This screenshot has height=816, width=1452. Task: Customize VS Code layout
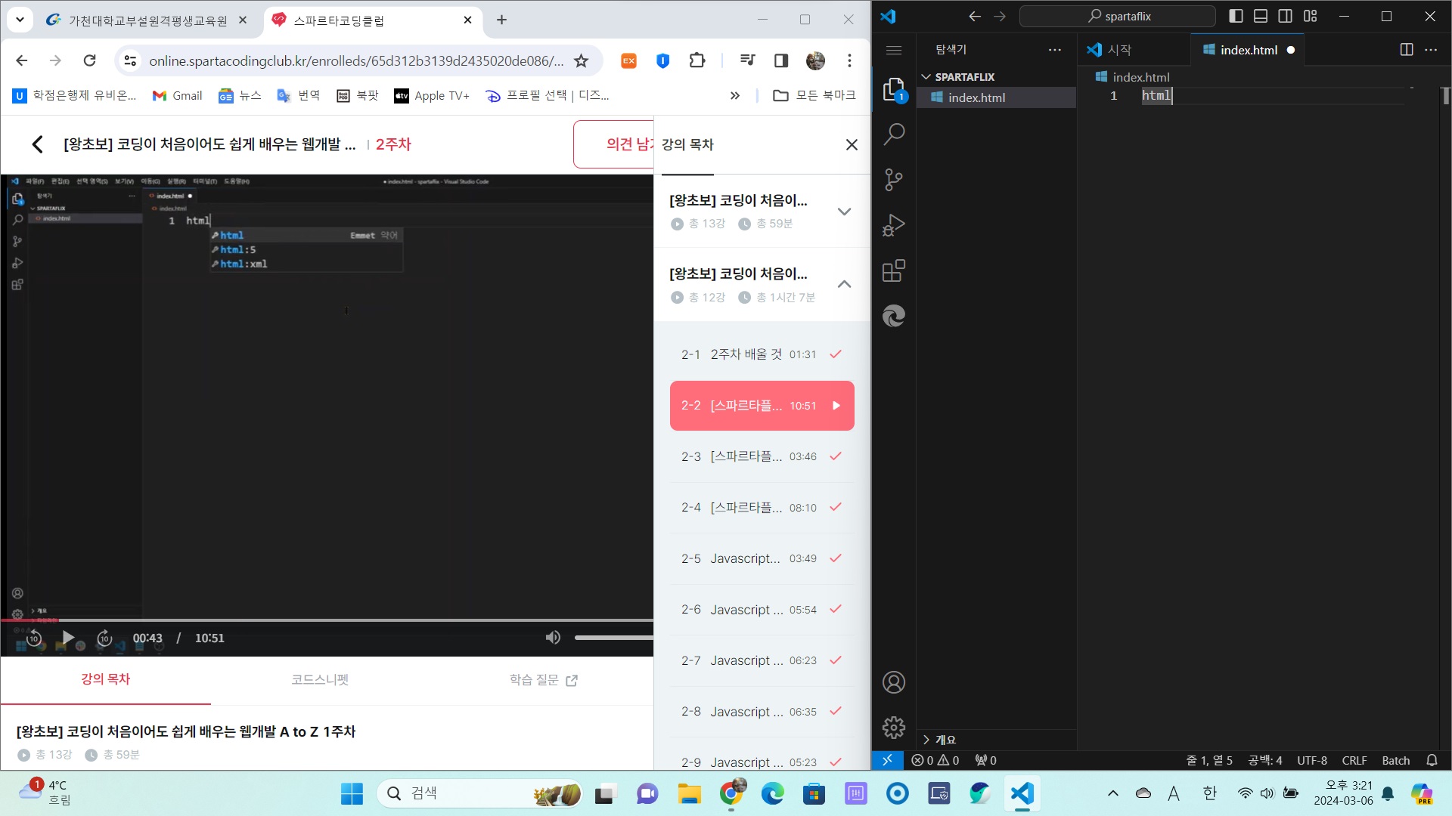(x=1311, y=16)
